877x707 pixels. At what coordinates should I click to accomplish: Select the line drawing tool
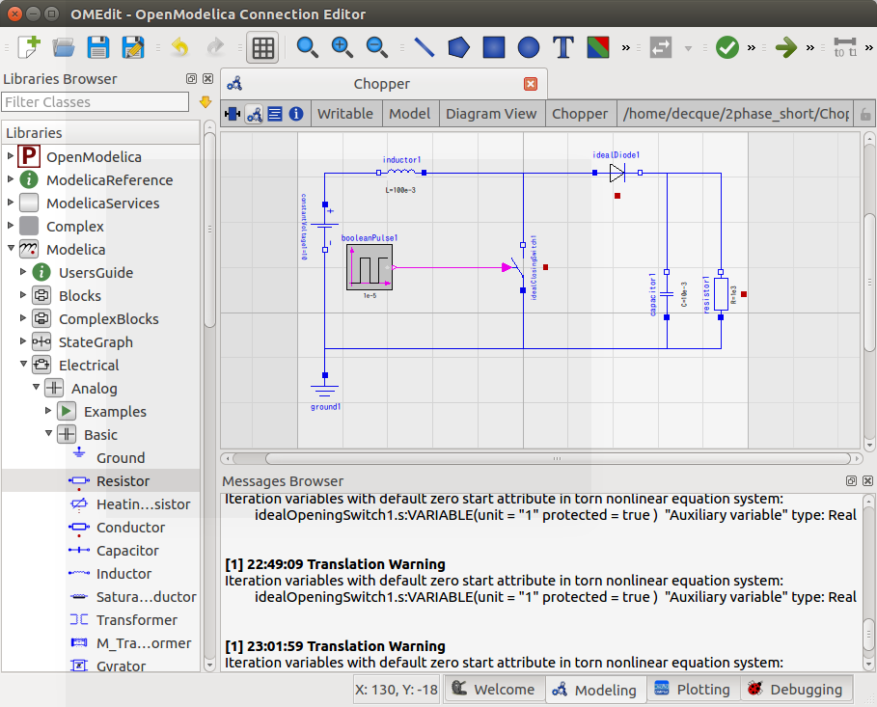pos(424,47)
